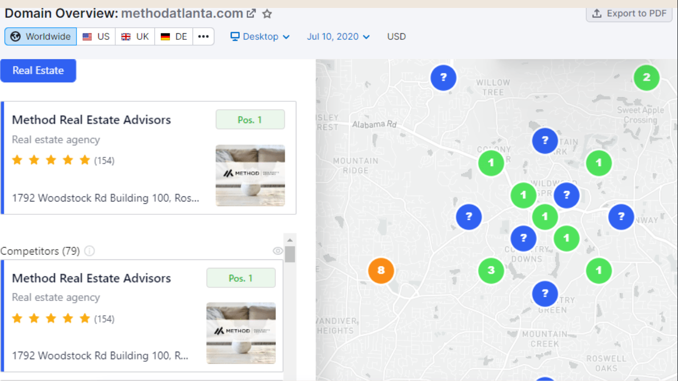Click the "Mountain Creek" map label

click(x=544, y=339)
